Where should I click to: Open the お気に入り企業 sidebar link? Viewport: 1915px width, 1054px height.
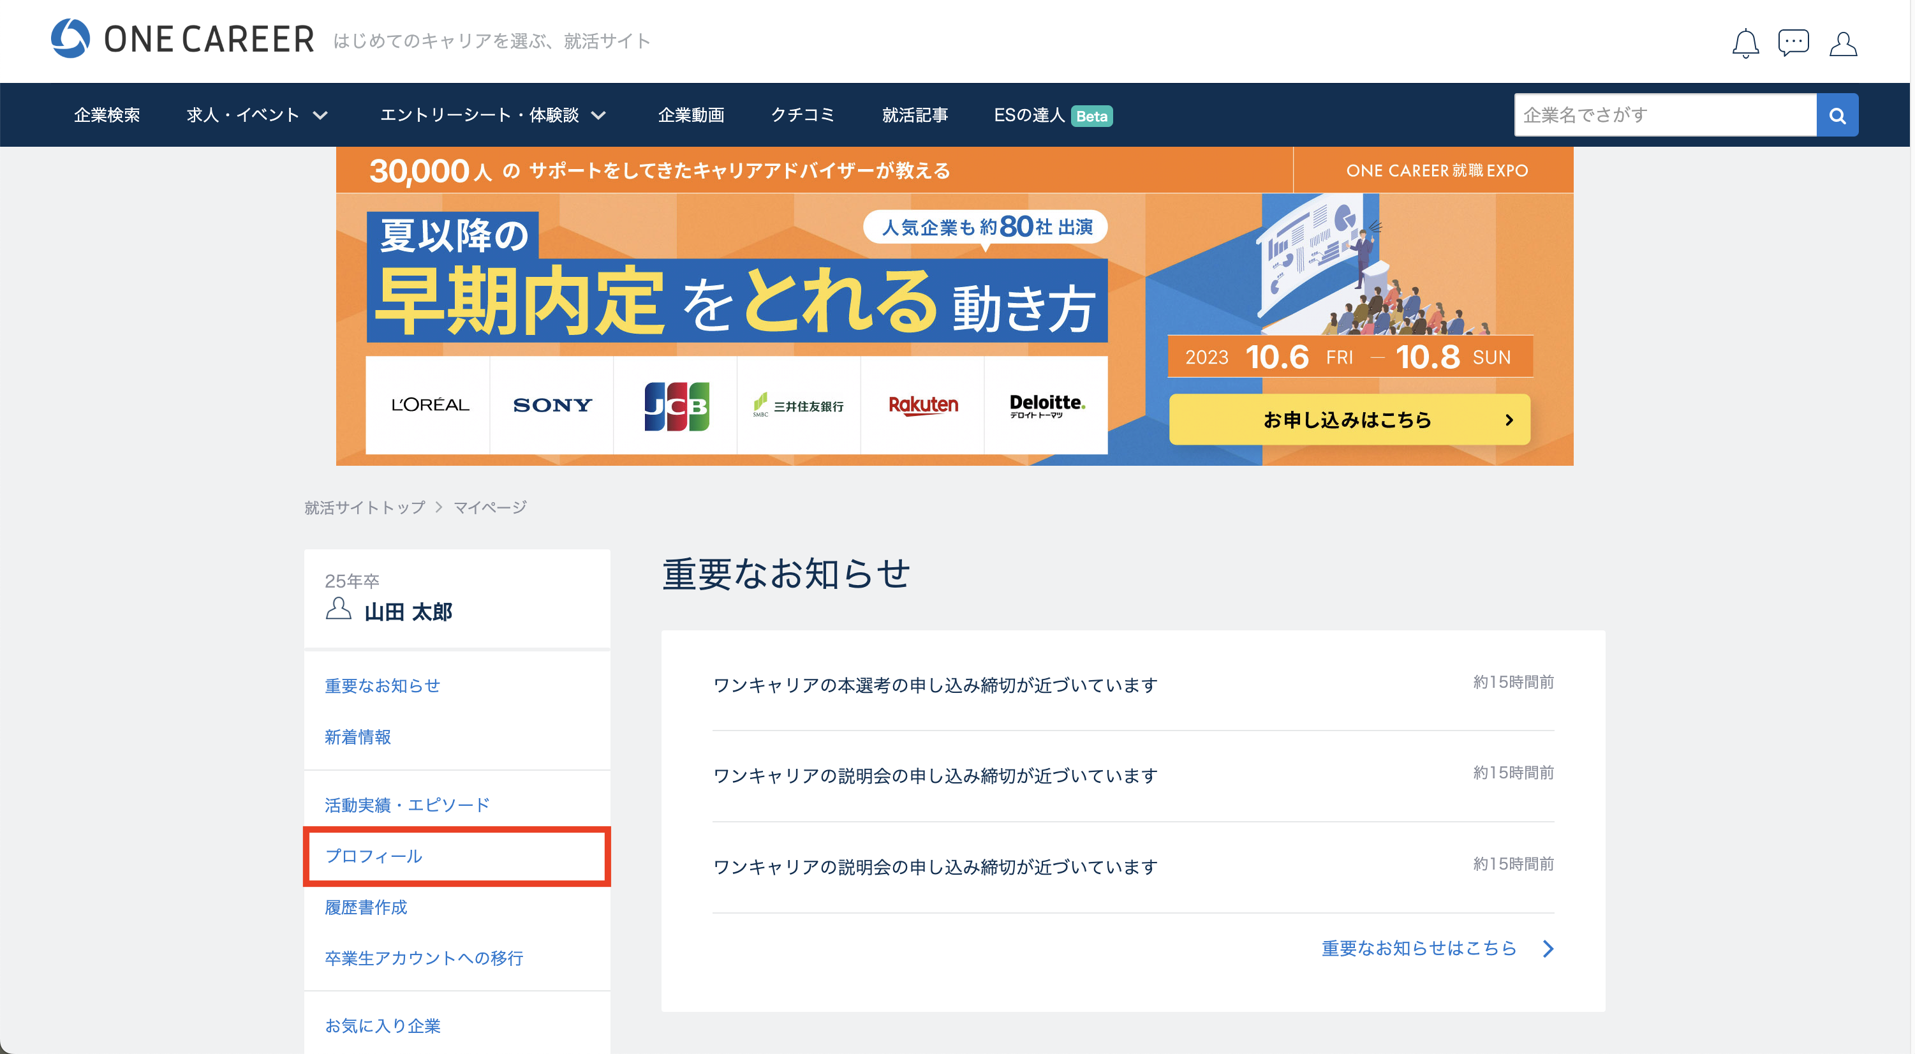[382, 1026]
